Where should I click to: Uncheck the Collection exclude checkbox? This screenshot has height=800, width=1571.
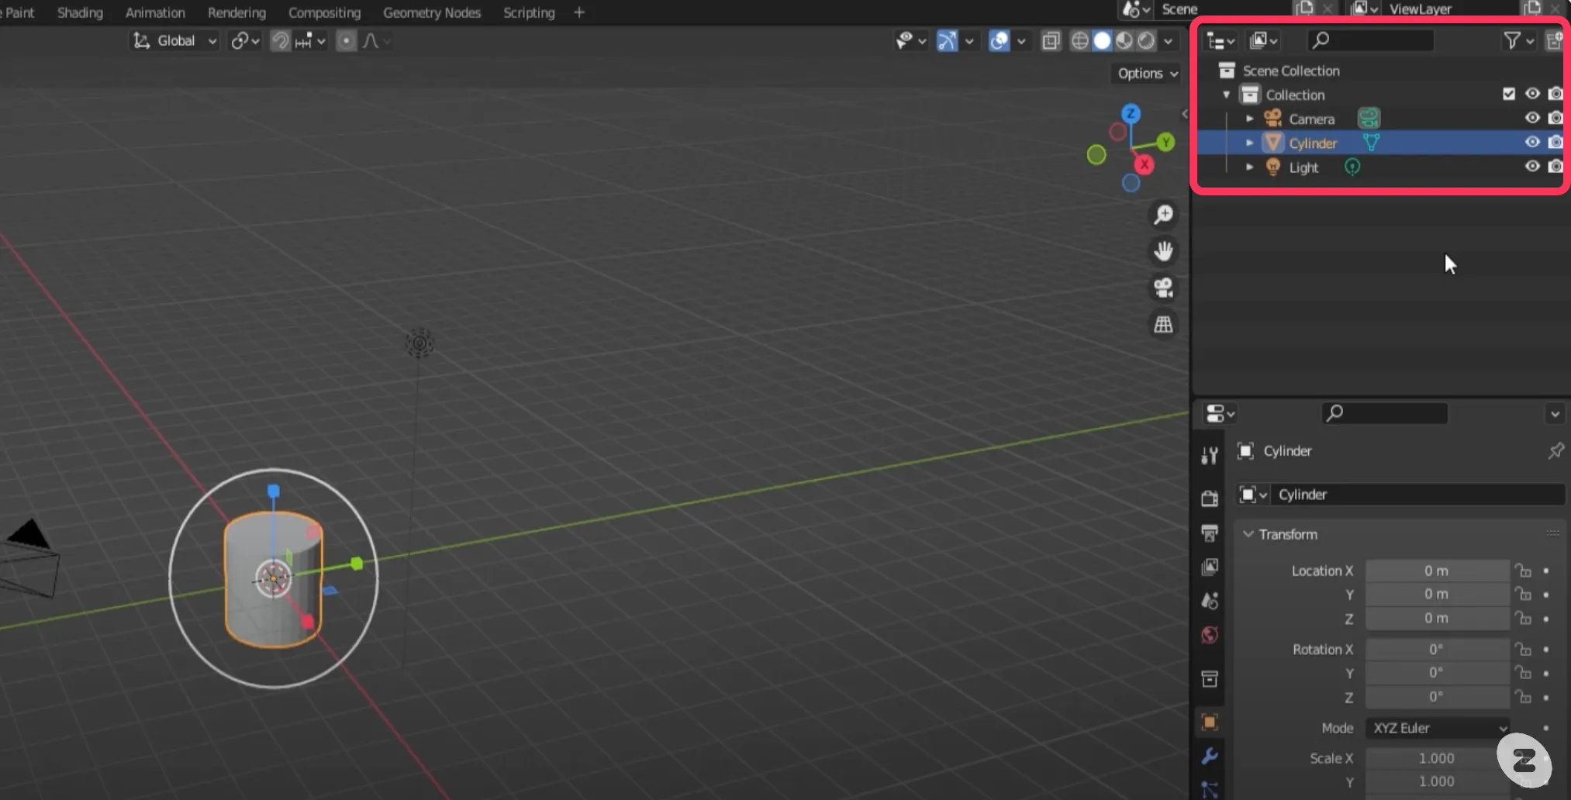tap(1508, 93)
